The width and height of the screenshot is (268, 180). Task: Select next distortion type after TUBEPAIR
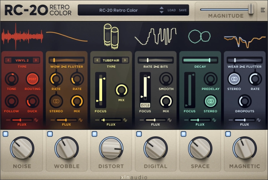pyautogui.click(x=125, y=60)
